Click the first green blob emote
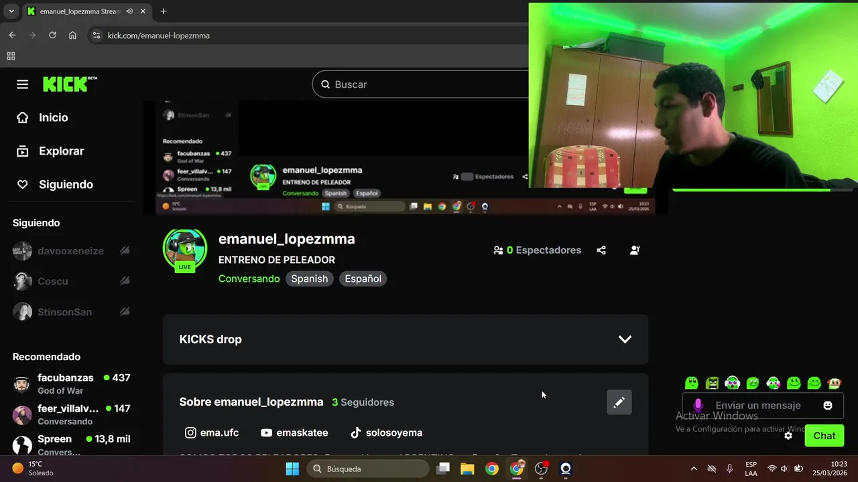The width and height of the screenshot is (858, 482). pos(692,383)
